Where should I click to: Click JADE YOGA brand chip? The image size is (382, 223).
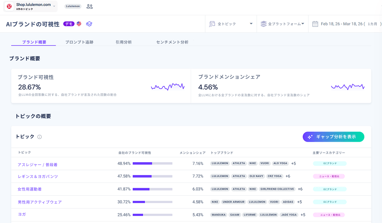289,215
